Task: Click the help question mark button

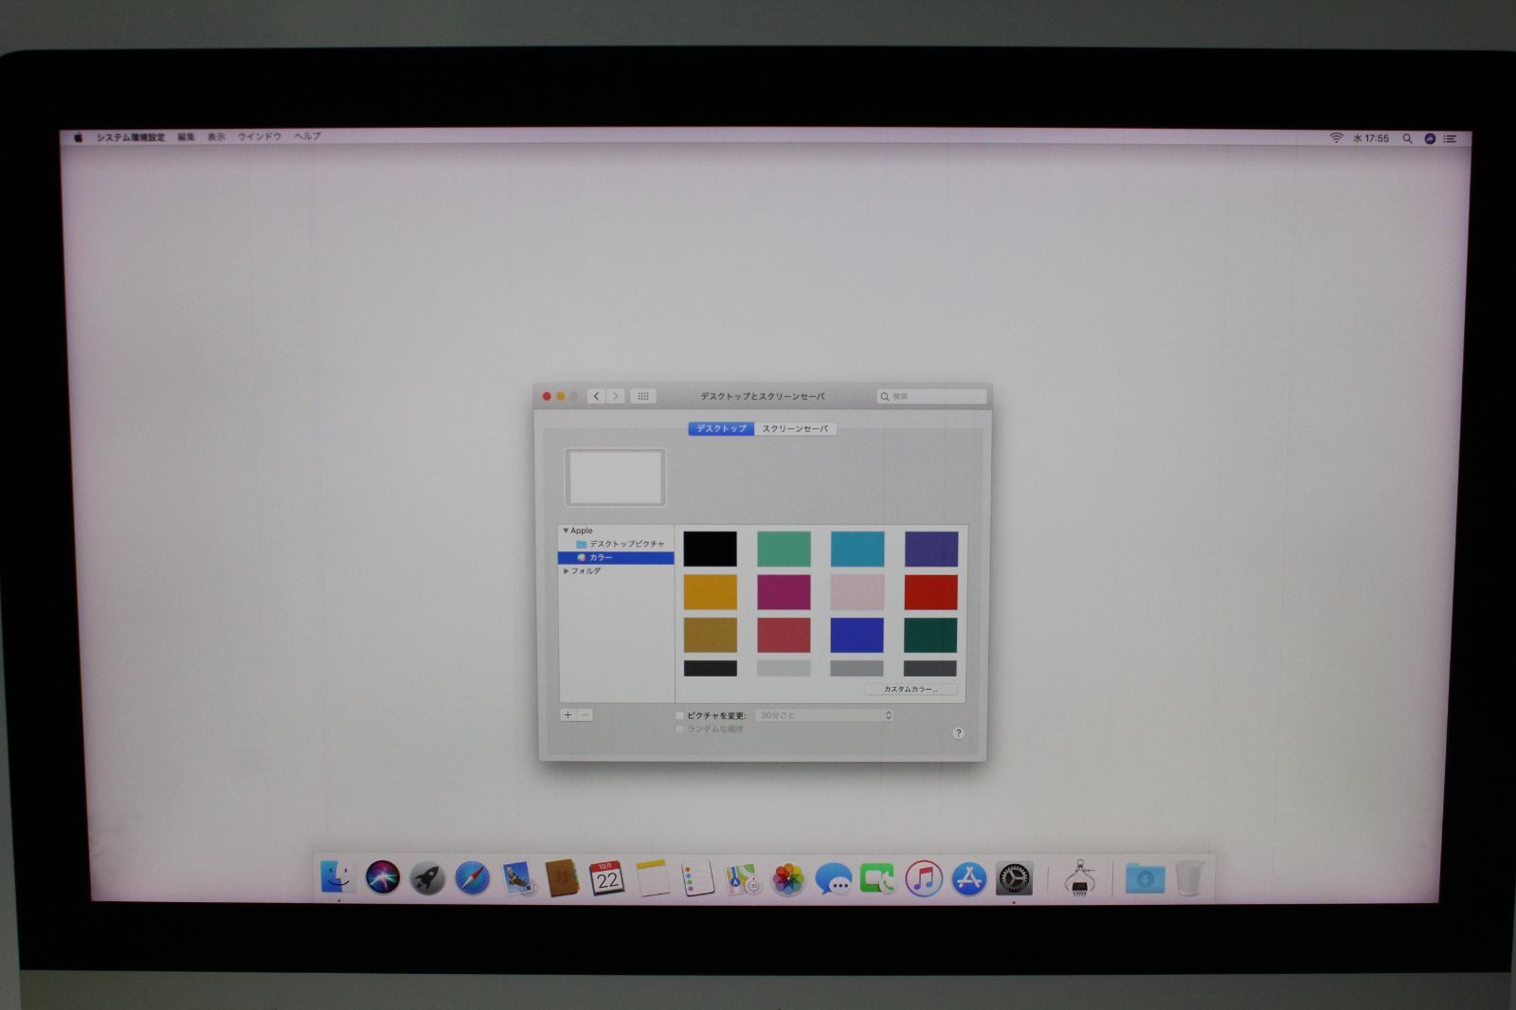Action: tap(958, 733)
